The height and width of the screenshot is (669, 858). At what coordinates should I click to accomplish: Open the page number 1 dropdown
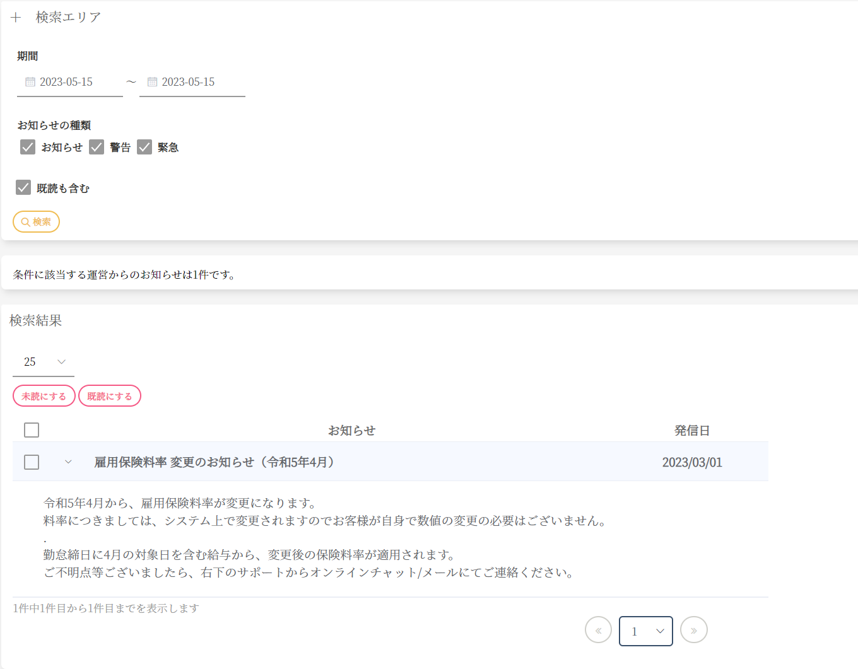point(646,631)
